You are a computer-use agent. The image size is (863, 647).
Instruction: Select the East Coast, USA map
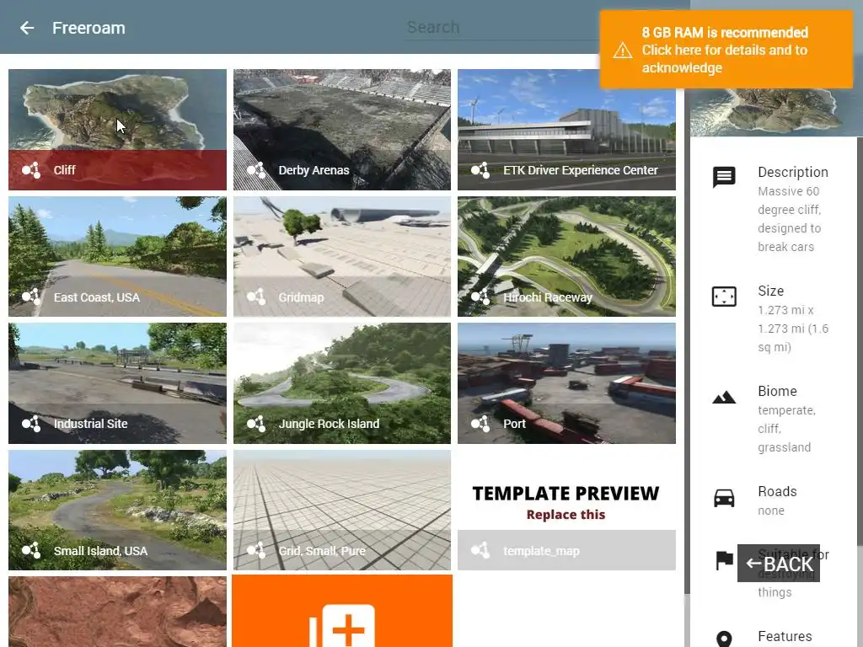point(117,256)
